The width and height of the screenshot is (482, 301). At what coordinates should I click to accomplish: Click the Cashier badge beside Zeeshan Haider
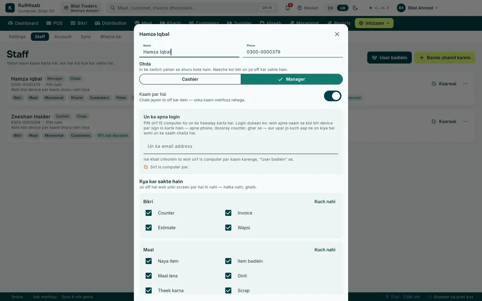pyautogui.click(x=62, y=116)
